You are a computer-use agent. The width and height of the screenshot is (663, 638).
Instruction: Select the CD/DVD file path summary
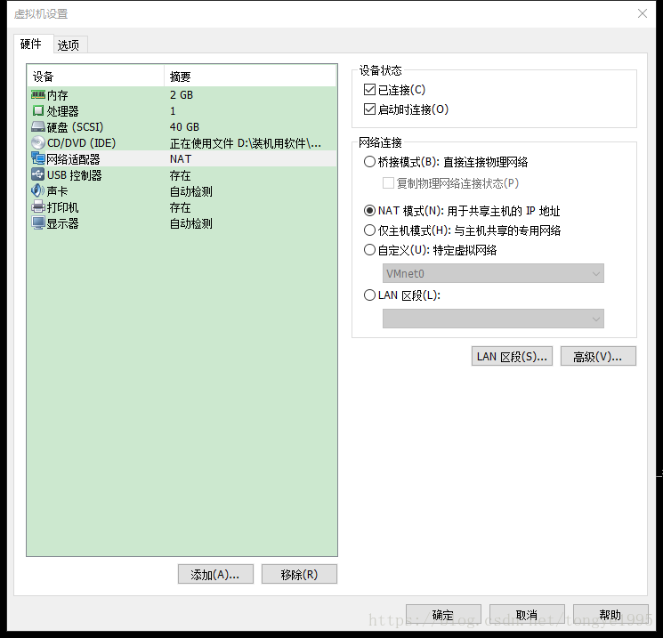(246, 143)
